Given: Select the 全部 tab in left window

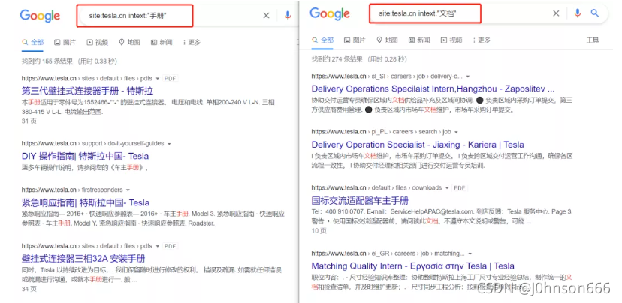Looking at the screenshot, I should (x=33, y=43).
